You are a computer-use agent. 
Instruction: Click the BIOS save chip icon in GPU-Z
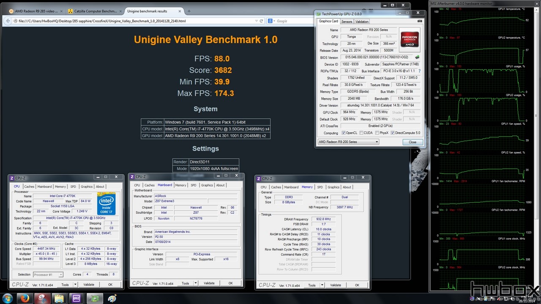tap(417, 57)
